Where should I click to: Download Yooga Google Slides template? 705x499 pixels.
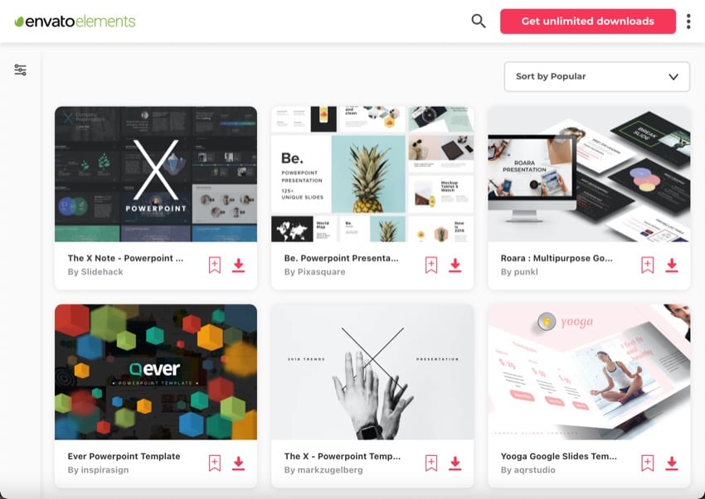click(672, 463)
